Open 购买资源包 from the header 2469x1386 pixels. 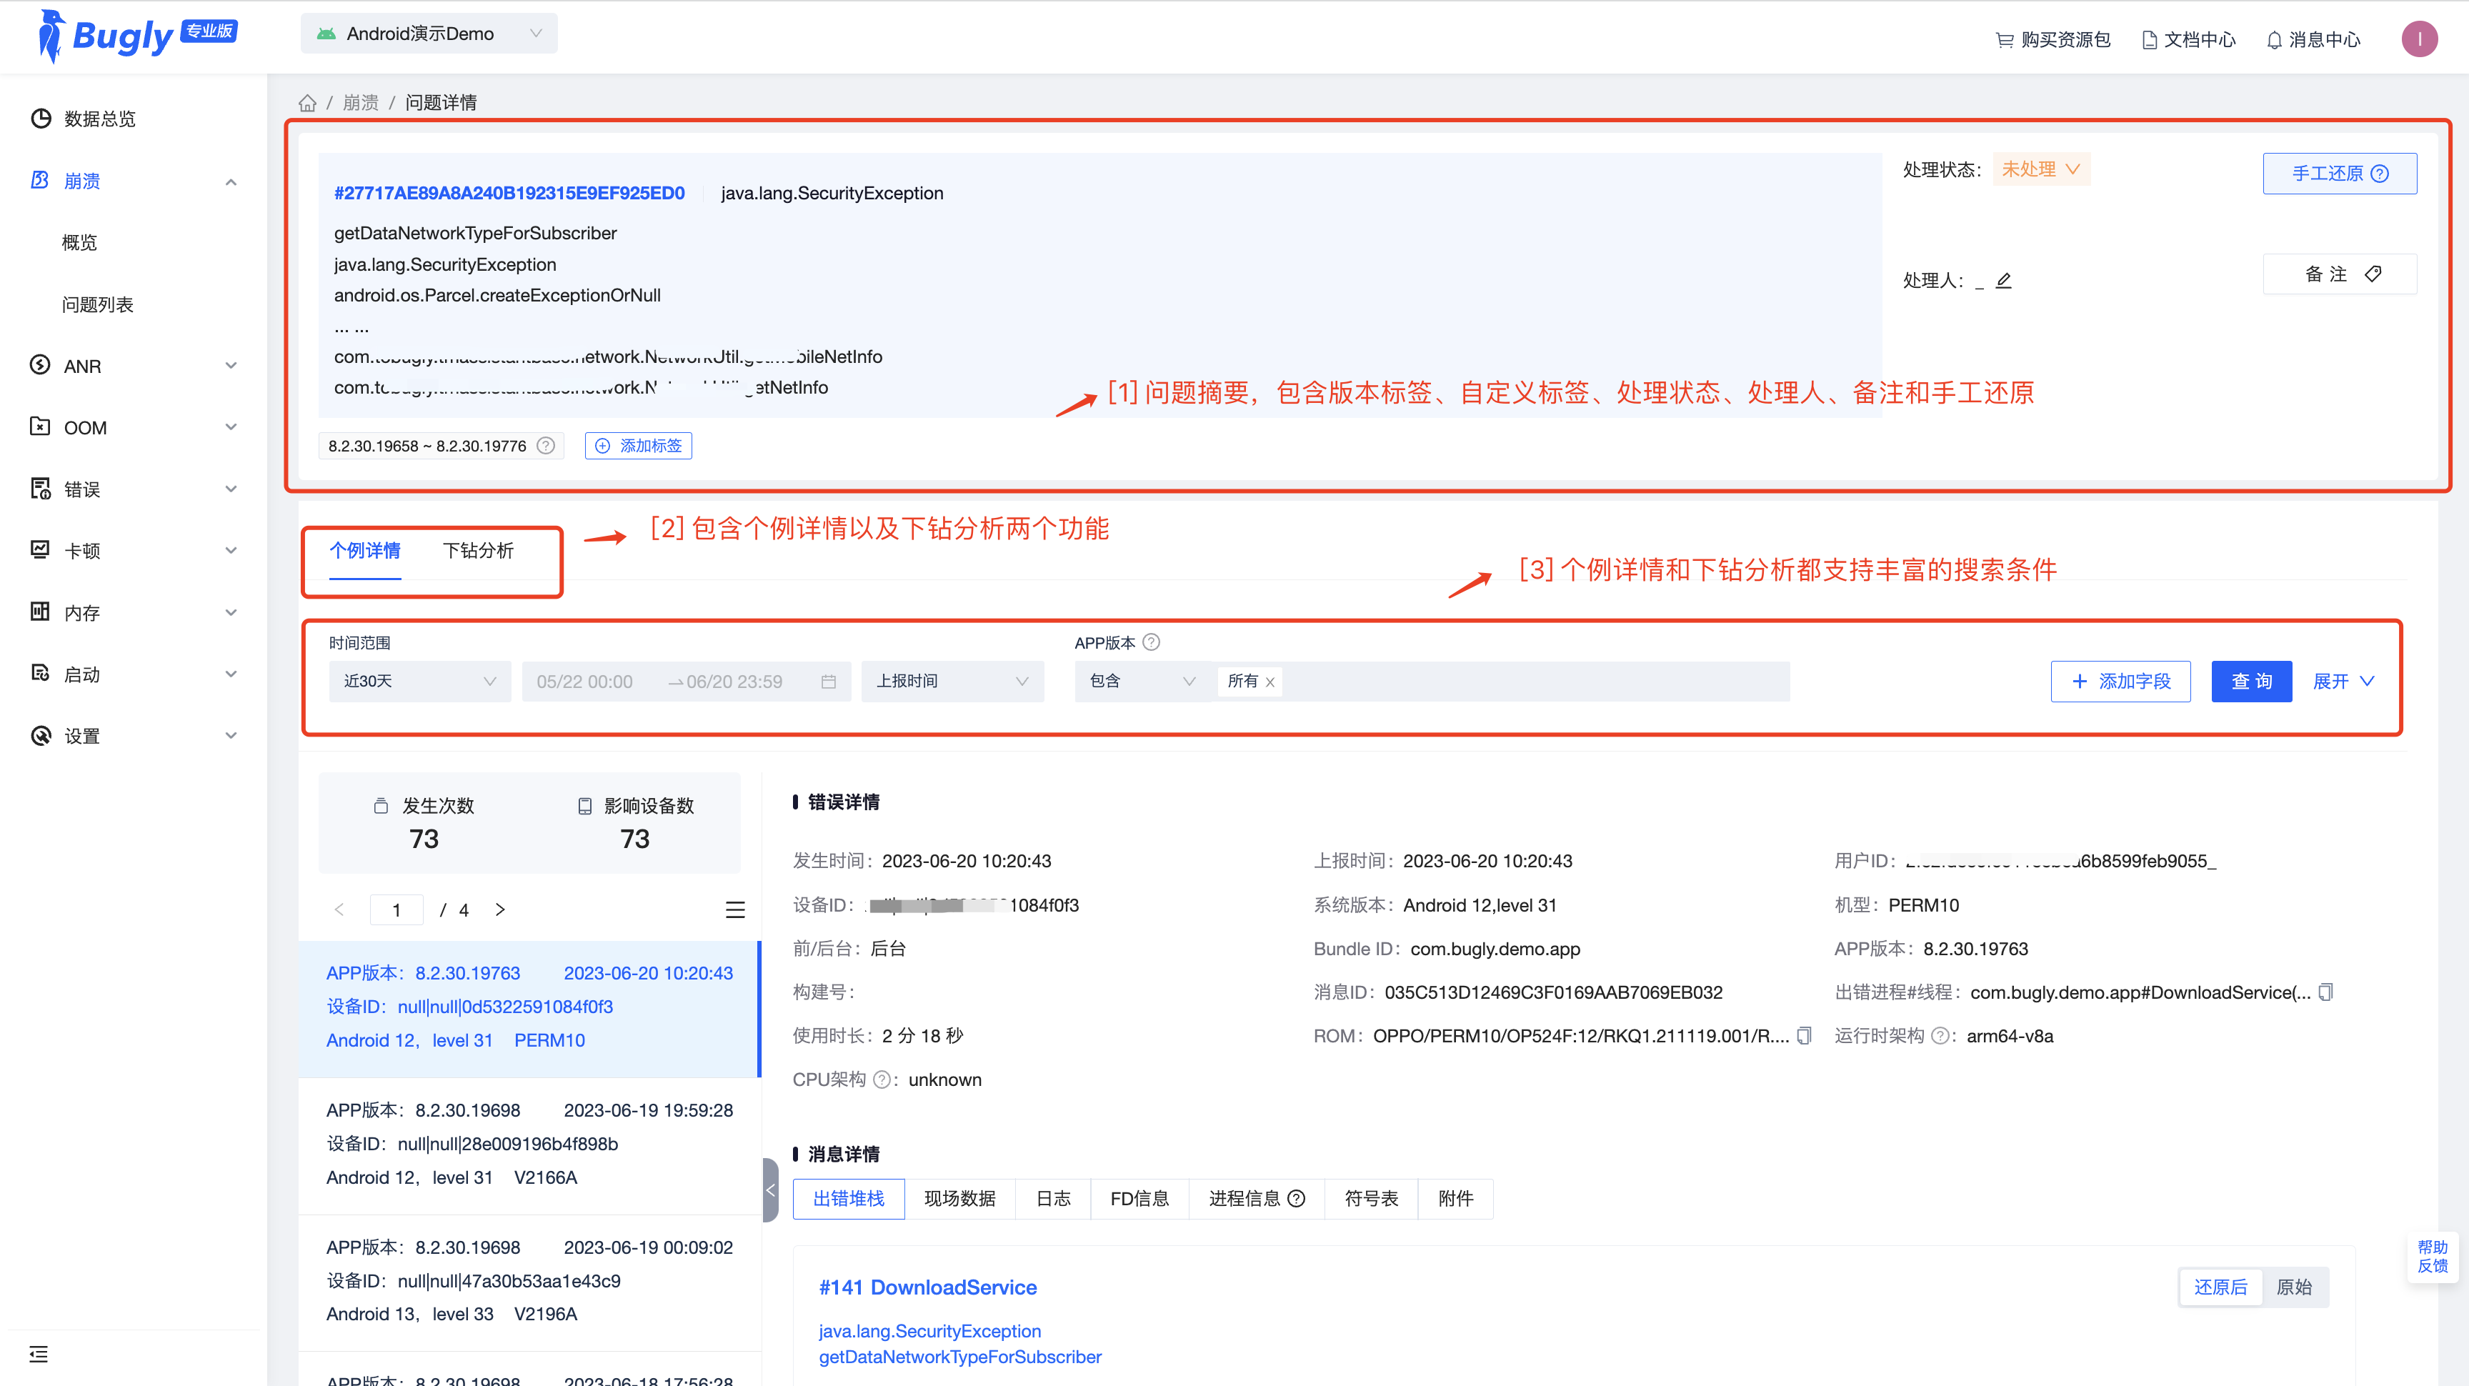[x=2053, y=39]
